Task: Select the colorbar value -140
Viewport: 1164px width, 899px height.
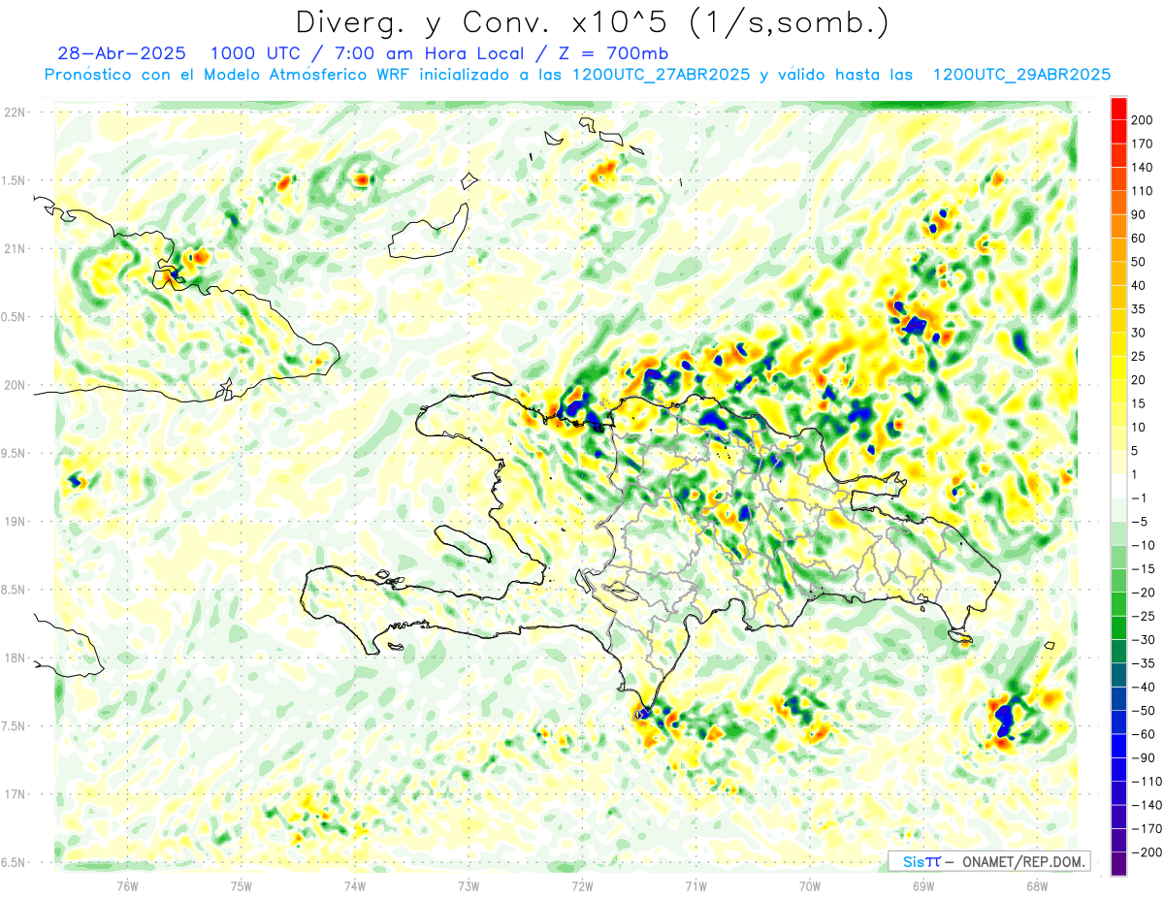Action: (x=1145, y=805)
